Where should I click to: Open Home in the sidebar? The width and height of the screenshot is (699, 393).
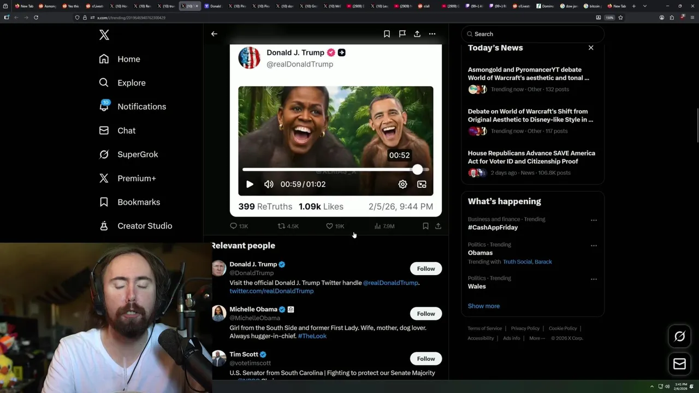click(x=120, y=59)
